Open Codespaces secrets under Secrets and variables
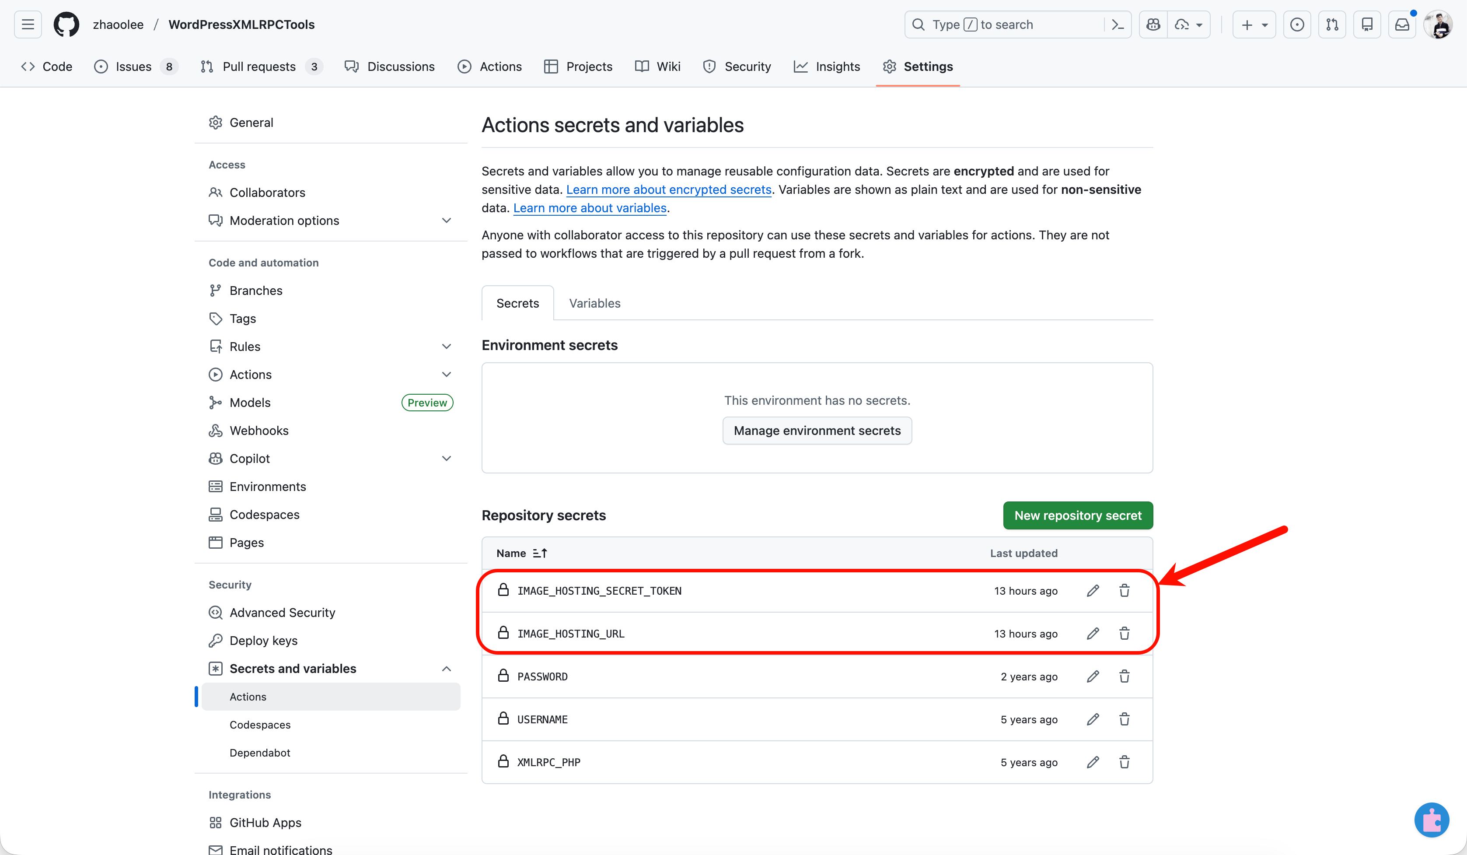The height and width of the screenshot is (855, 1467). click(x=331, y=725)
